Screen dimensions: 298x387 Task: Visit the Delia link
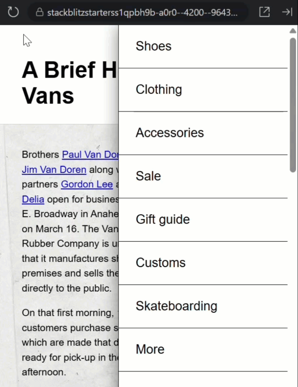point(33,200)
